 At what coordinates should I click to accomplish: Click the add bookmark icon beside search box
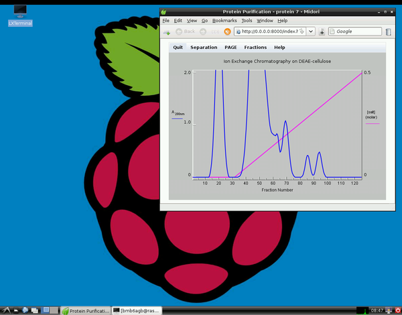tap(322, 31)
